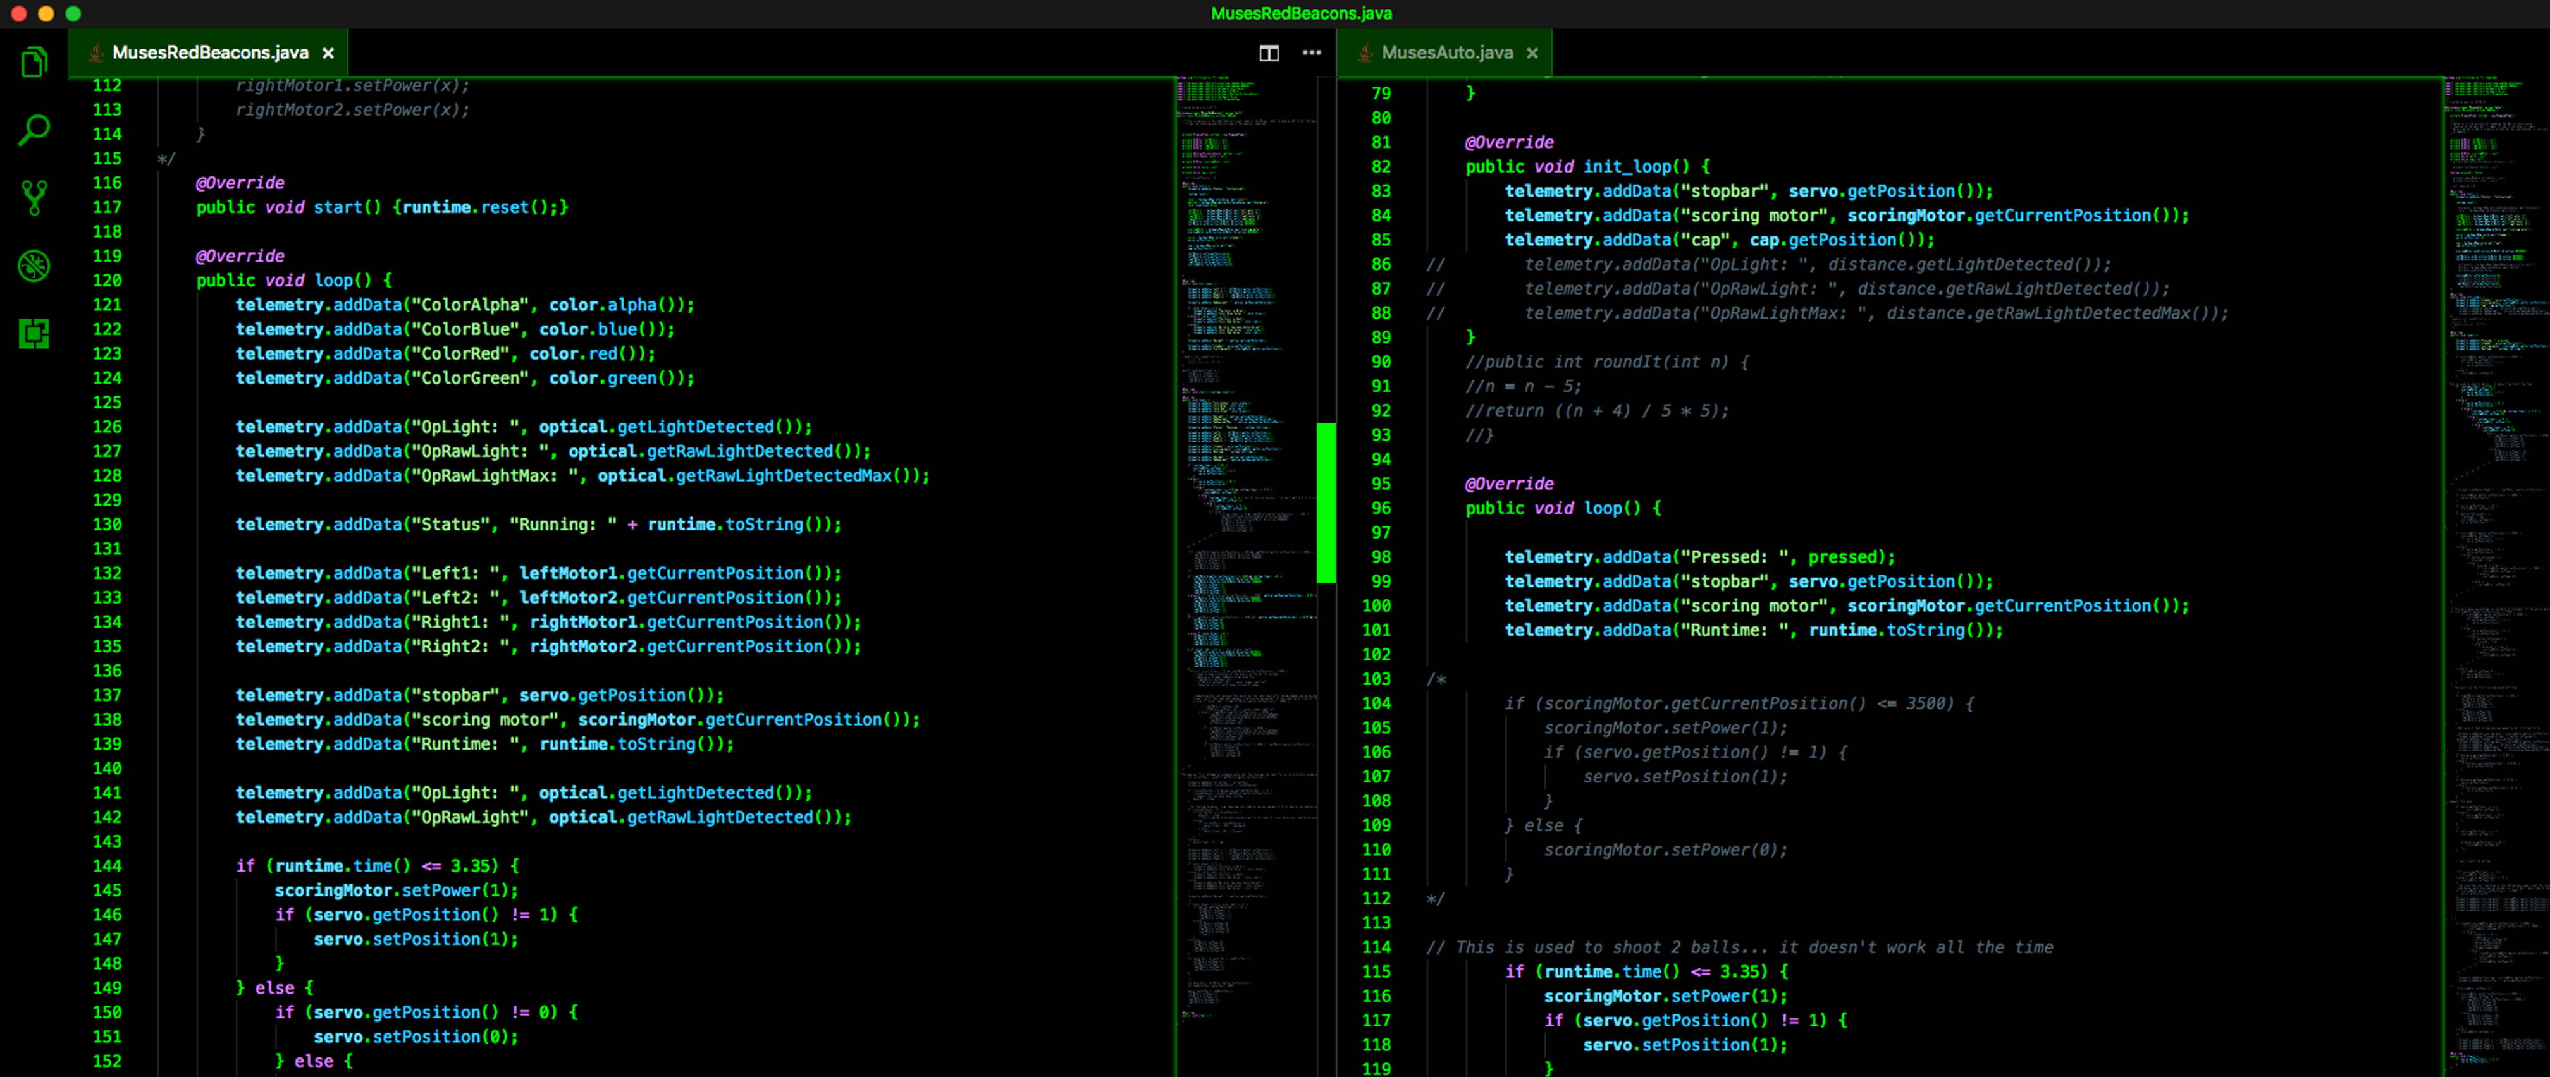Viewport: 2550px width, 1077px height.
Task: Click the Java file icon on MusesAuto tab
Action: pos(1365,52)
